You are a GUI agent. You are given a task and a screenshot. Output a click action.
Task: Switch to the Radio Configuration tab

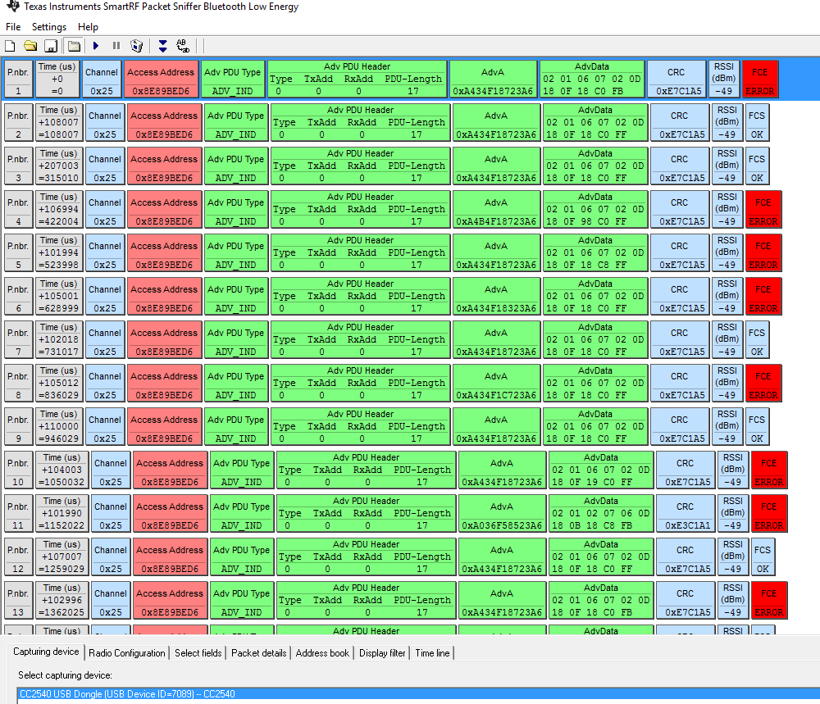click(x=126, y=653)
